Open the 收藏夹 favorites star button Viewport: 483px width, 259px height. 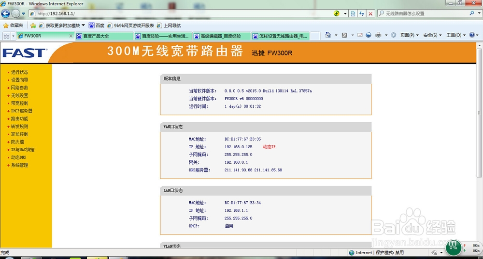pyautogui.click(x=13, y=26)
